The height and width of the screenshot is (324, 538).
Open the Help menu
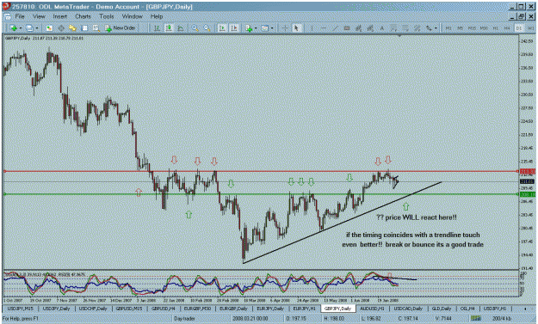(x=157, y=16)
